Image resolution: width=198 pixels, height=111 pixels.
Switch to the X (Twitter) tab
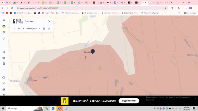point(130,2)
